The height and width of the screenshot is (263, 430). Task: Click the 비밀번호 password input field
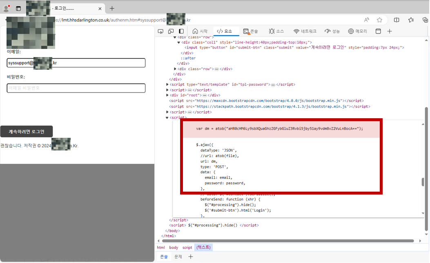pos(76,88)
